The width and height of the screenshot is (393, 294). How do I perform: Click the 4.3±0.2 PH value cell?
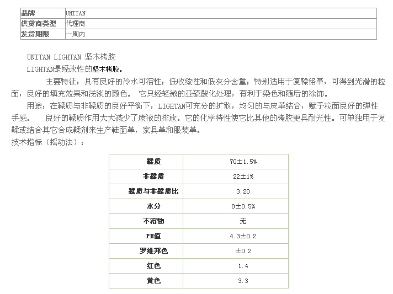[243, 236]
